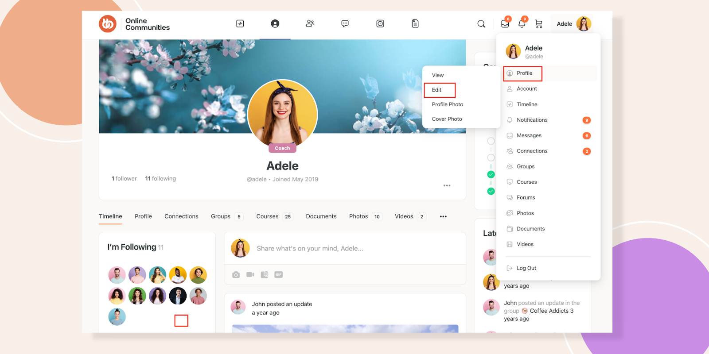
Task: Switch to the Profile tab
Action: coord(143,216)
